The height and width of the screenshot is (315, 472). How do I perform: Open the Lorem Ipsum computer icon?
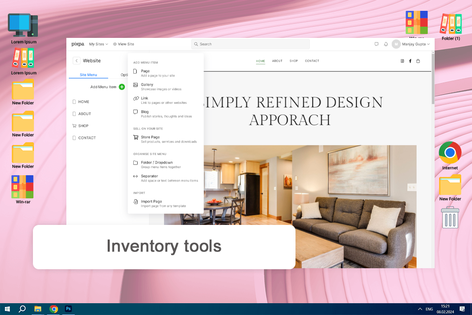coord(23,25)
